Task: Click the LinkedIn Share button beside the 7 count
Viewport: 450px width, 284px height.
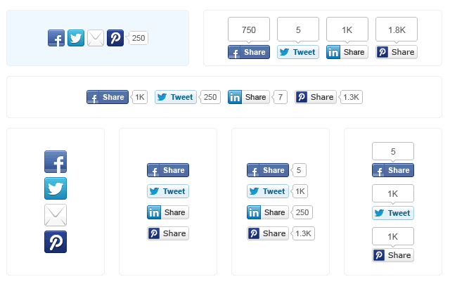Action: coord(249,97)
